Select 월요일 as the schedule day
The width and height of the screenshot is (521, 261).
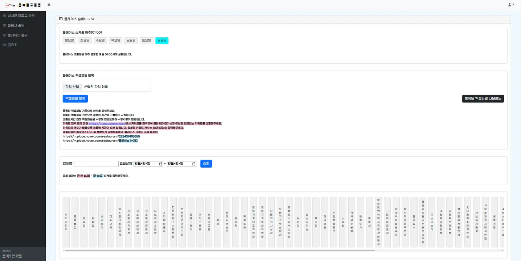point(69,41)
